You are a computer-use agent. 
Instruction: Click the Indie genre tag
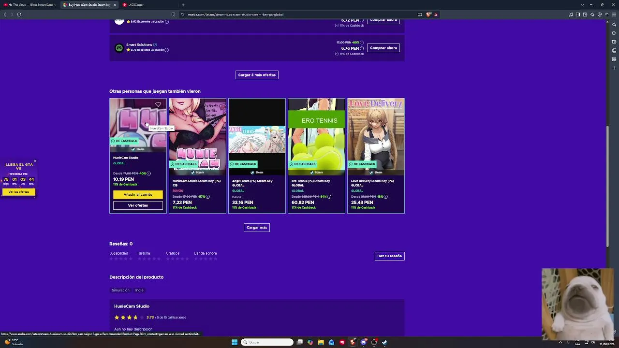point(139,290)
